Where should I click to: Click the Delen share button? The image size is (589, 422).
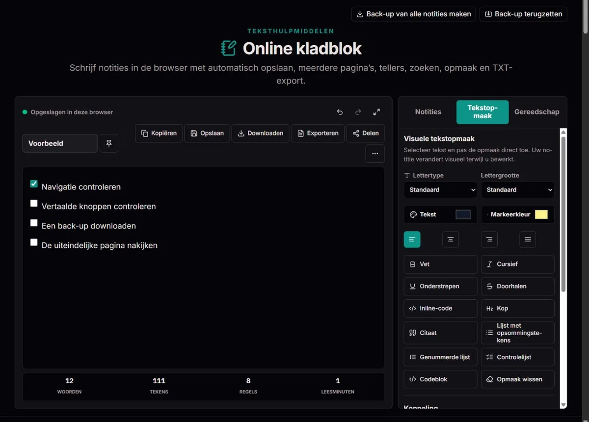click(x=366, y=133)
